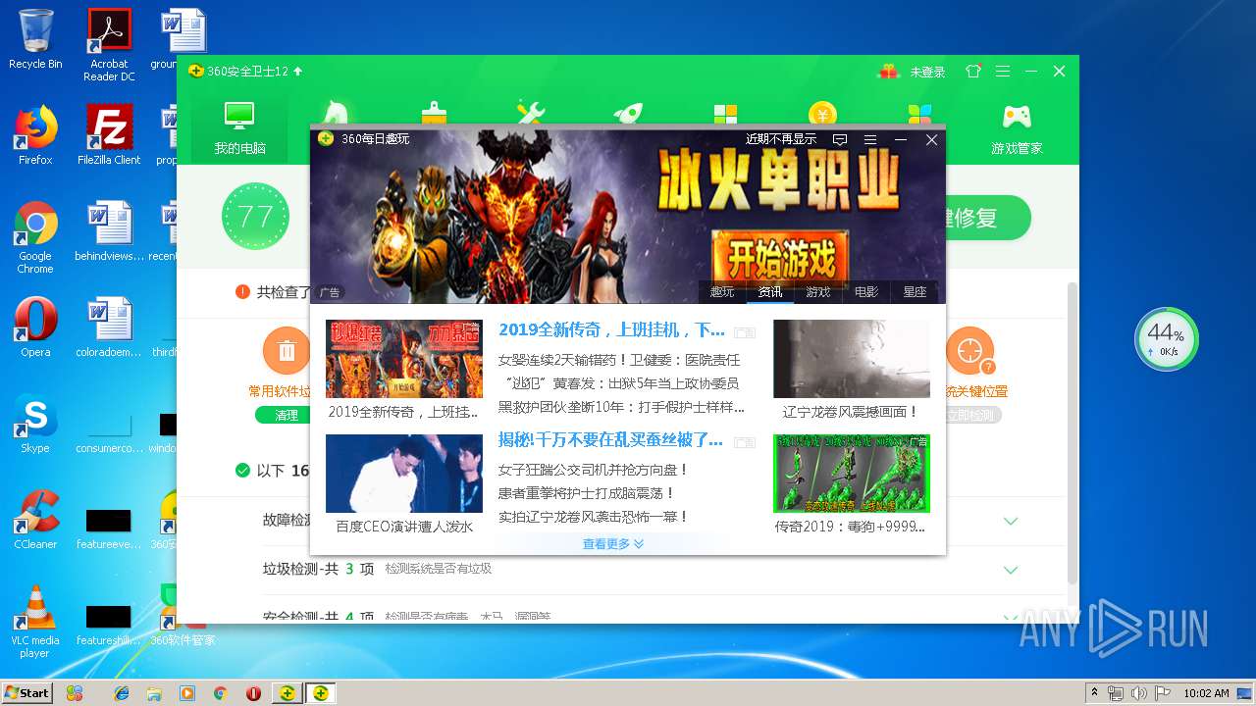Viewport: 1256px width, 706px height.
Task: Open Acrobat Reader DC desktop icon
Action: coord(109,44)
